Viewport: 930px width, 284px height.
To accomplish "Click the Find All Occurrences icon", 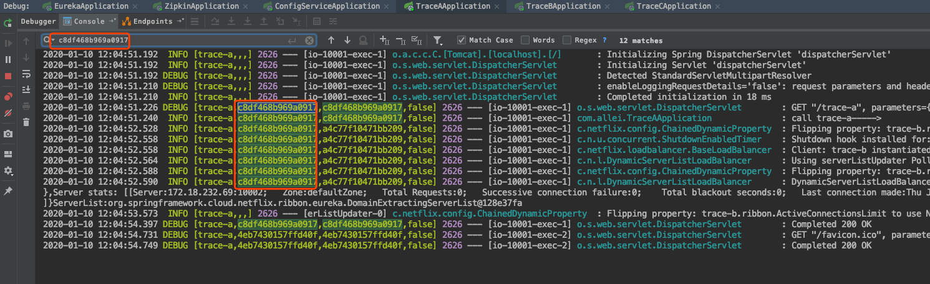I will pyautogui.click(x=363, y=40).
